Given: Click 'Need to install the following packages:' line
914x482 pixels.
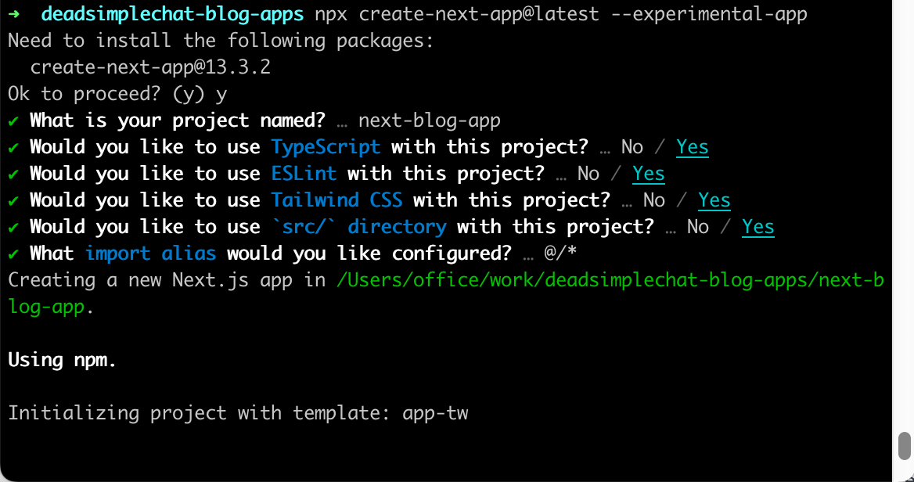Looking at the screenshot, I should click(x=221, y=41).
